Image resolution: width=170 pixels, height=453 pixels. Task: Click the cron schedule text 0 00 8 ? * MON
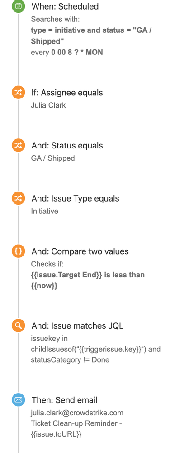click(77, 53)
